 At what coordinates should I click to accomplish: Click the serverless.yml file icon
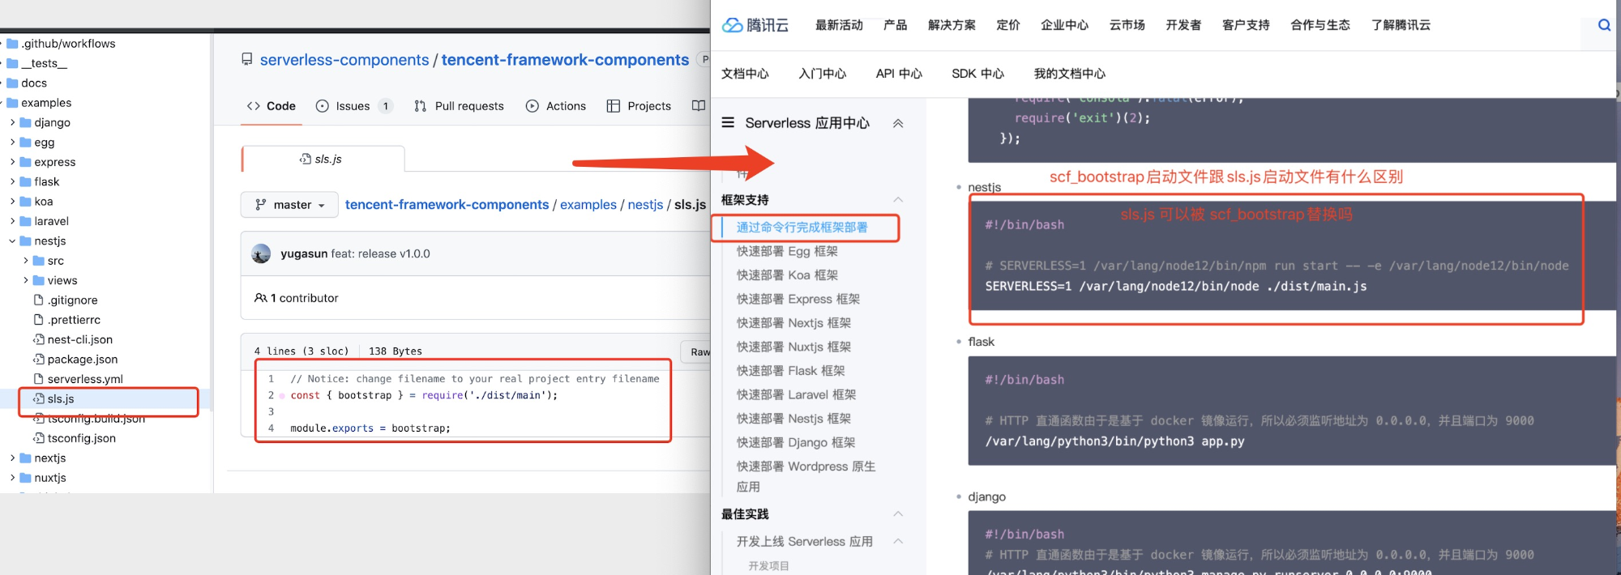coord(38,379)
